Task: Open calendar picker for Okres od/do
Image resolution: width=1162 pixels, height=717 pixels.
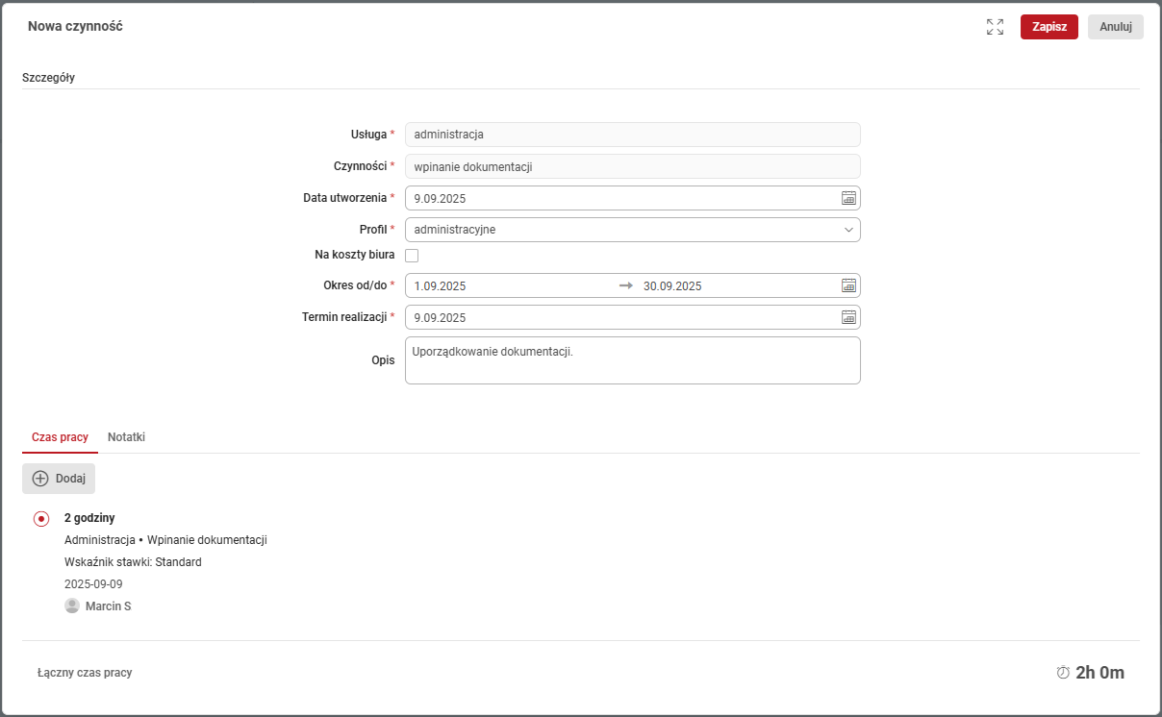Action: tap(848, 285)
